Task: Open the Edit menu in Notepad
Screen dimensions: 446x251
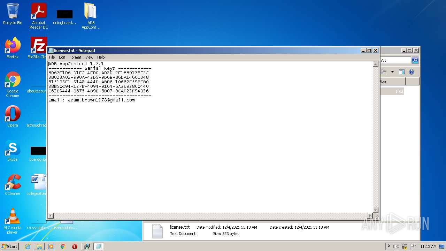Action: [62, 57]
